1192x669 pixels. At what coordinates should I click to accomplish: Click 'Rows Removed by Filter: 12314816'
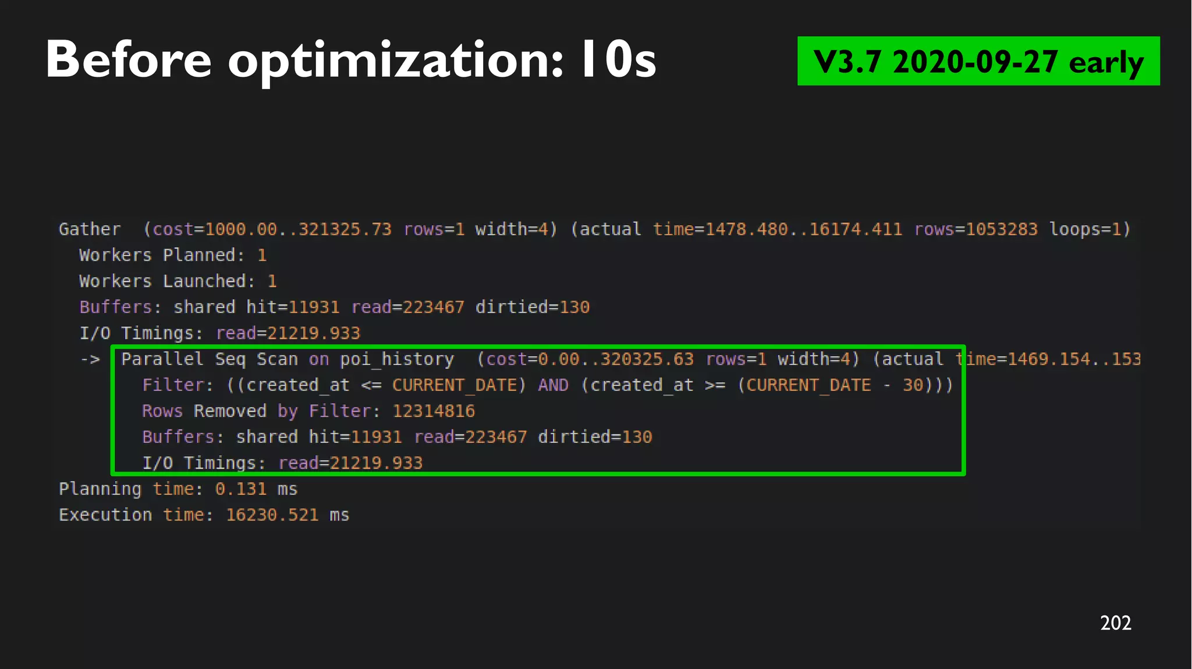click(308, 411)
